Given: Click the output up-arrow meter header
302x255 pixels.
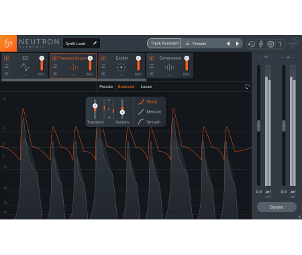Looking at the screenshot, I should [x=288, y=58].
